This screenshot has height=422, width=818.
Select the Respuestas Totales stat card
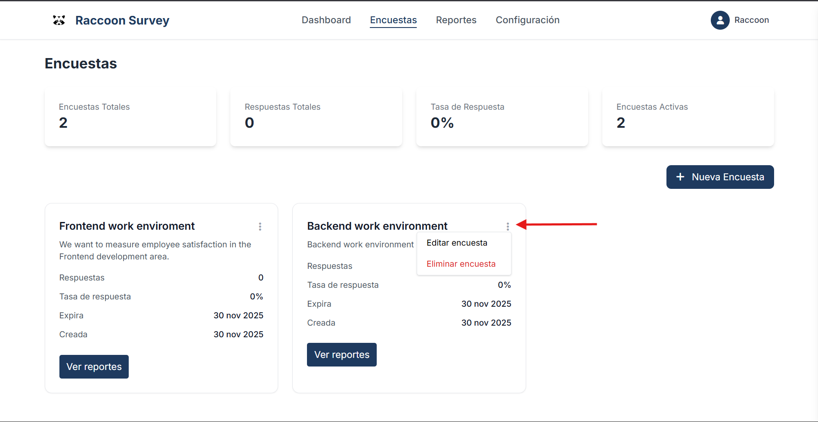(316, 117)
